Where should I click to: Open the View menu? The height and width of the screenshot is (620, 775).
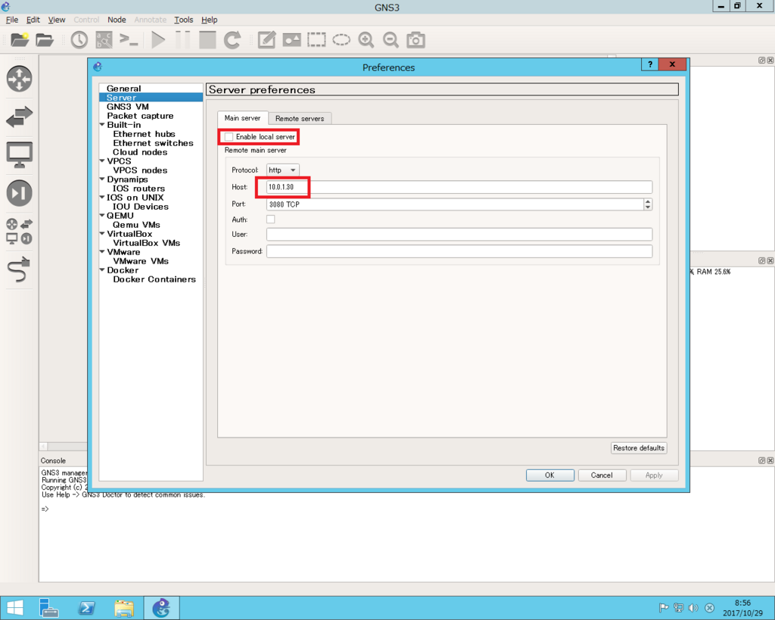pyautogui.click(x=56, y=20)
